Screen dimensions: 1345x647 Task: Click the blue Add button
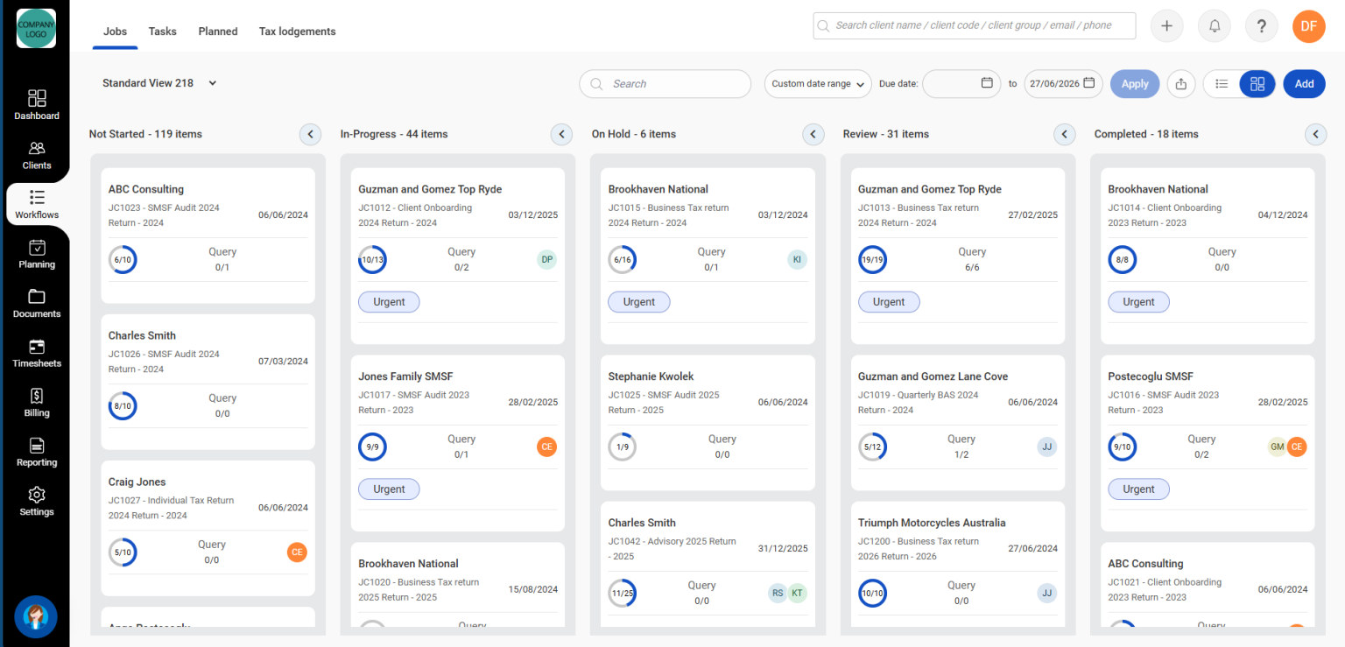click(1304, 84)
